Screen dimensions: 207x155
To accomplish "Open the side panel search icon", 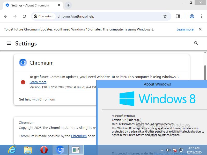I will pos(178,16).
